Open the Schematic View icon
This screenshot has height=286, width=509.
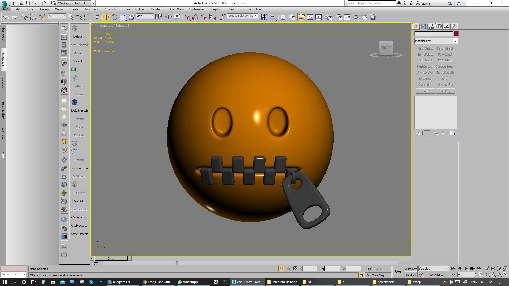[318, 17]
